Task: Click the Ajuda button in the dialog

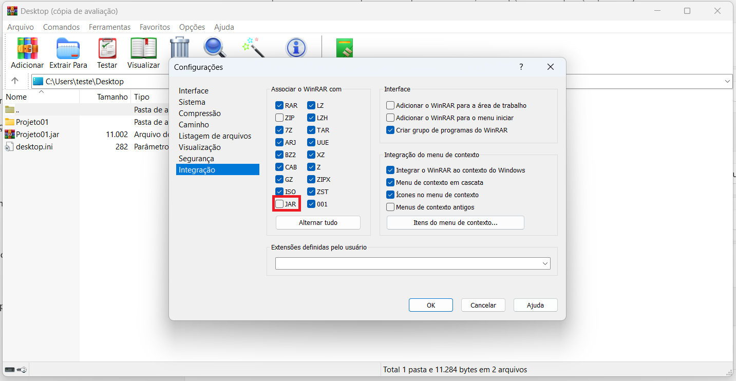Action: point(536,305)
